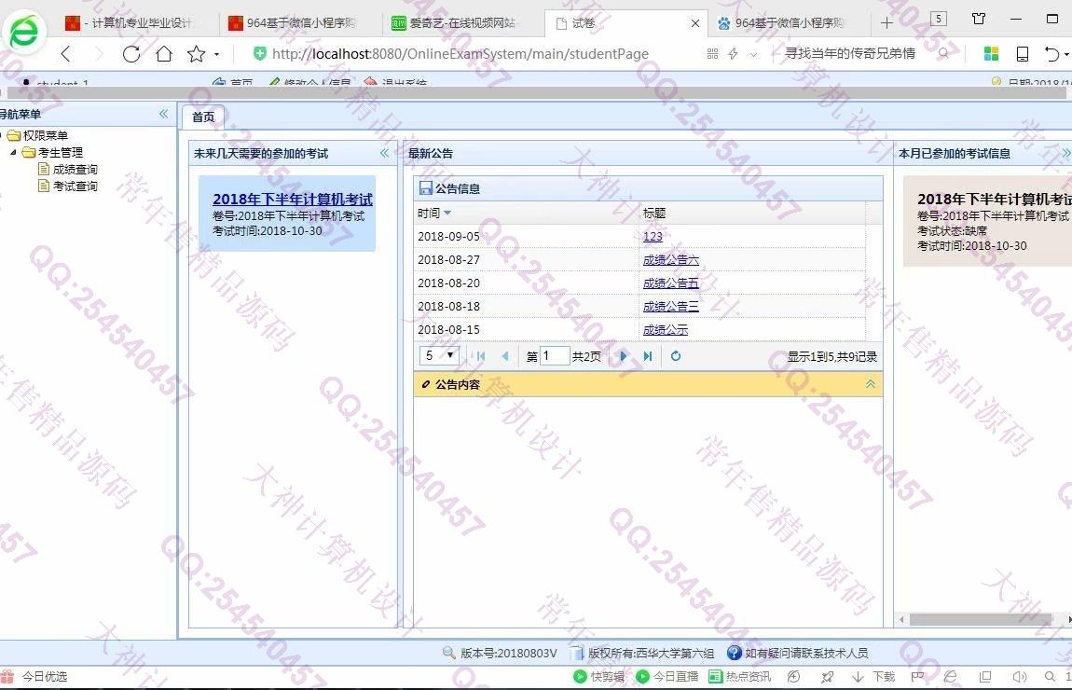
Task: Open the 成绩公告三 announcement
Action: point(670,307)
